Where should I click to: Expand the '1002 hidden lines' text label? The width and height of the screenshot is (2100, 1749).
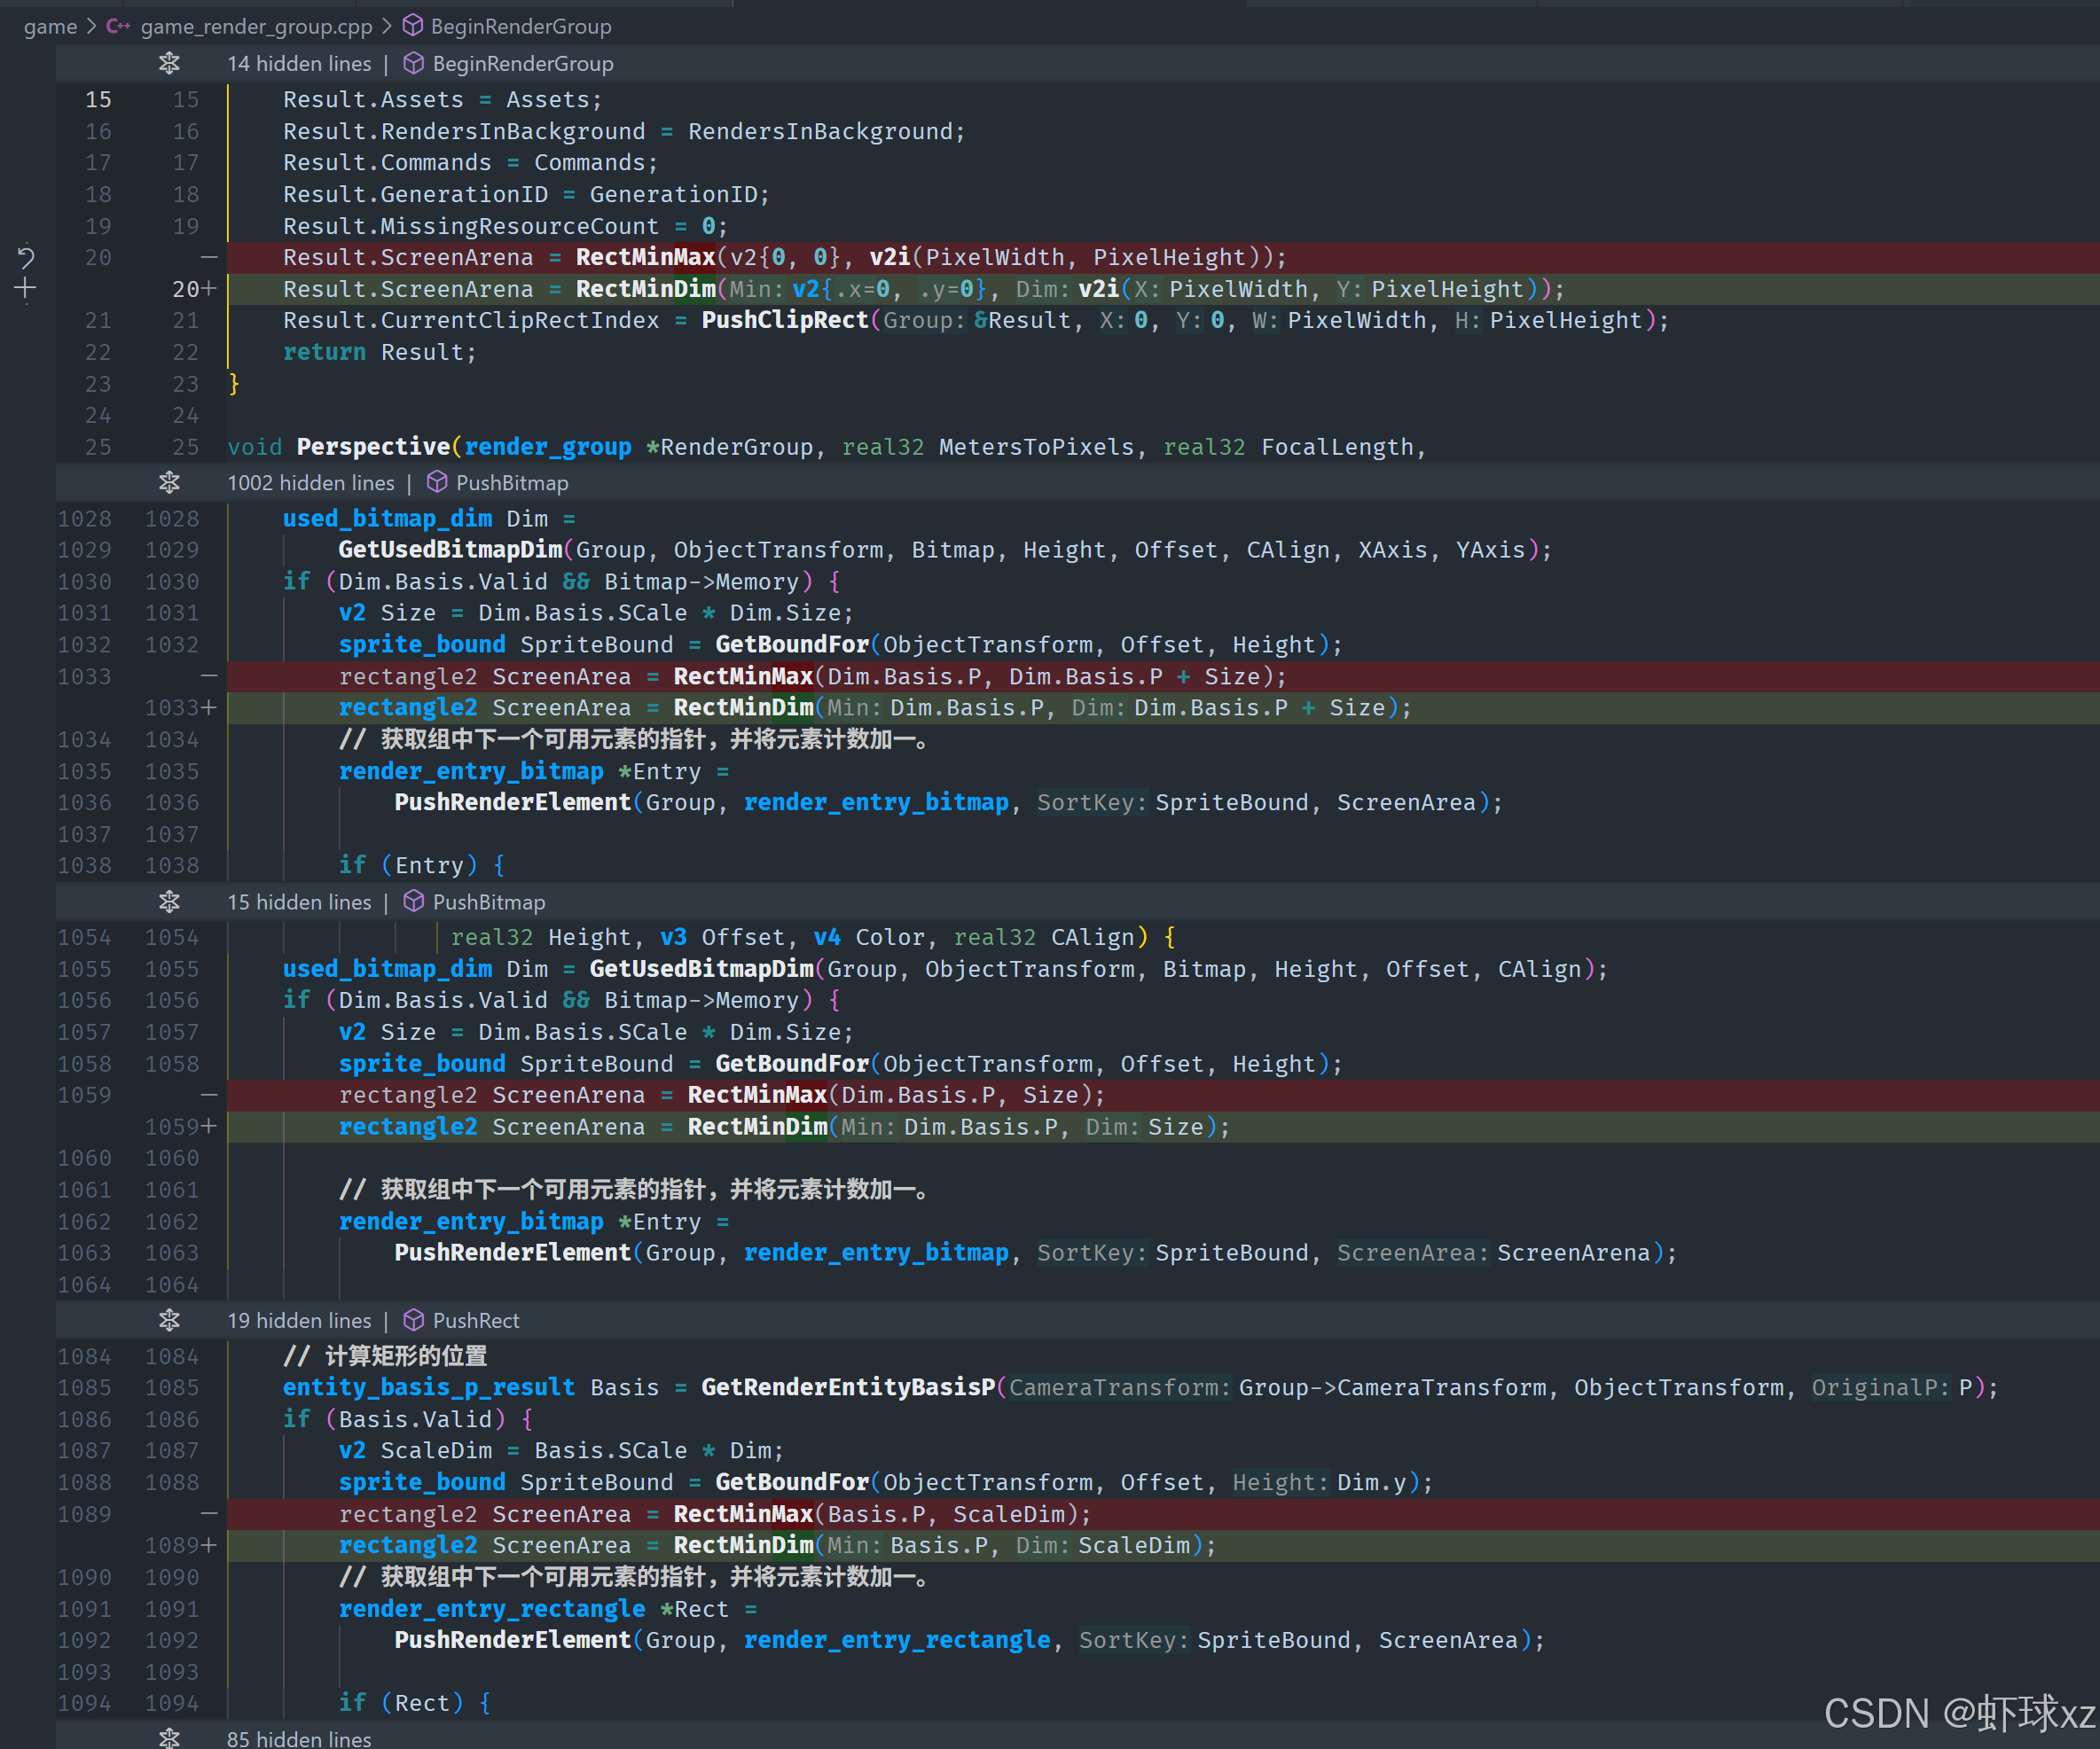click(x=310, y=483)
